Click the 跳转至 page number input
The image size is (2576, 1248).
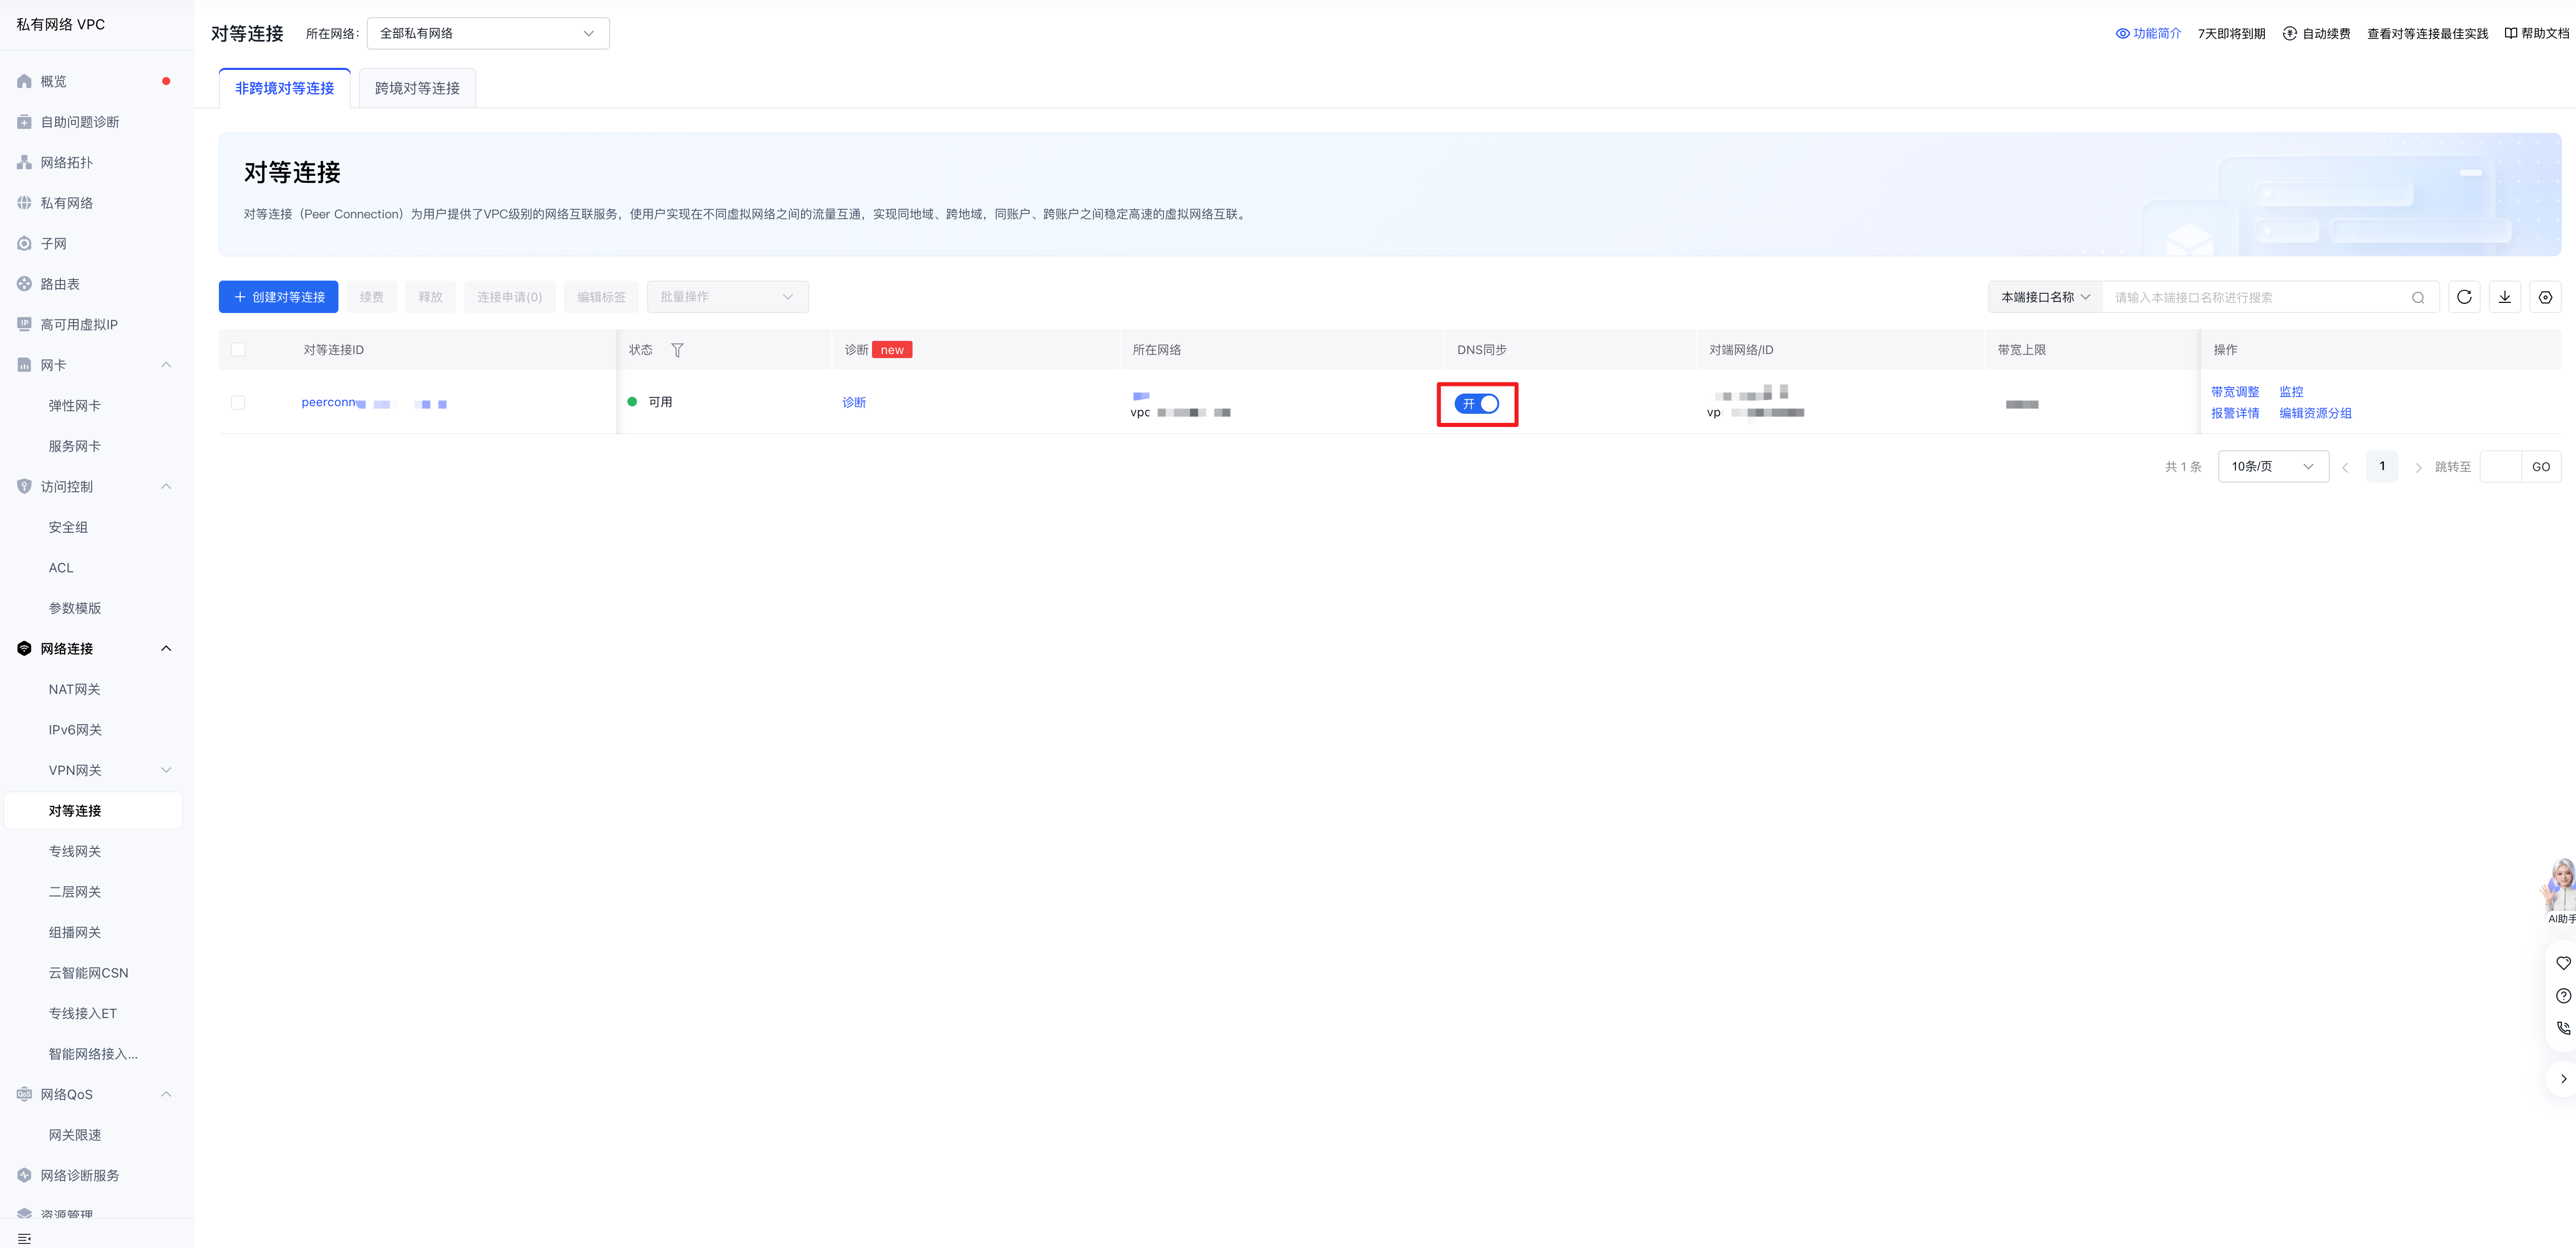coord(2500,467)
